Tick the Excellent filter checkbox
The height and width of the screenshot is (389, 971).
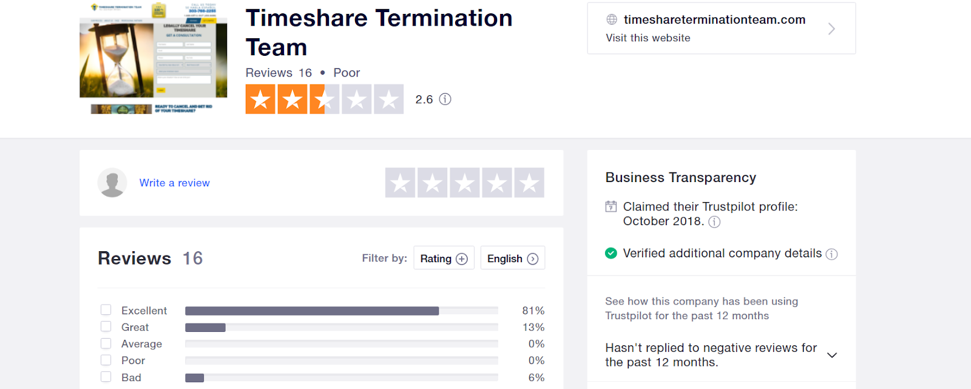[106, 310]
